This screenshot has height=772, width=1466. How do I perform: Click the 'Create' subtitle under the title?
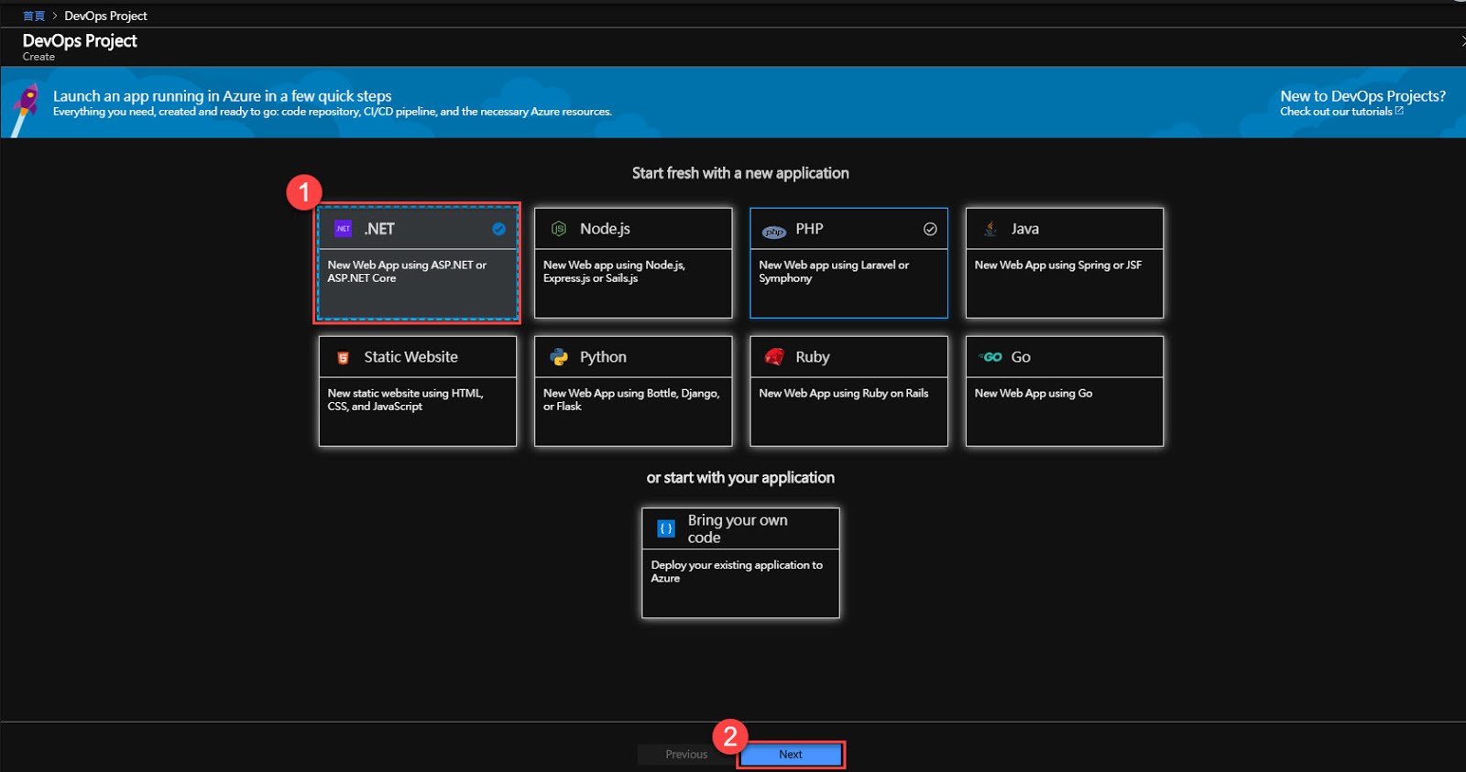click(x=38, y=57)
